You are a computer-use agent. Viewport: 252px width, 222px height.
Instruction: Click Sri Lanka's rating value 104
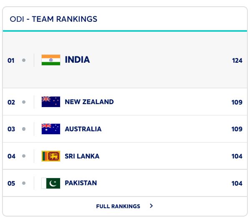tap(237, 156)
